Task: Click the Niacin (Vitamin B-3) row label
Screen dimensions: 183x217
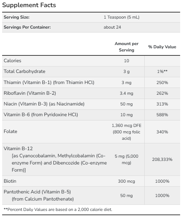Action: tap(44, 104)
